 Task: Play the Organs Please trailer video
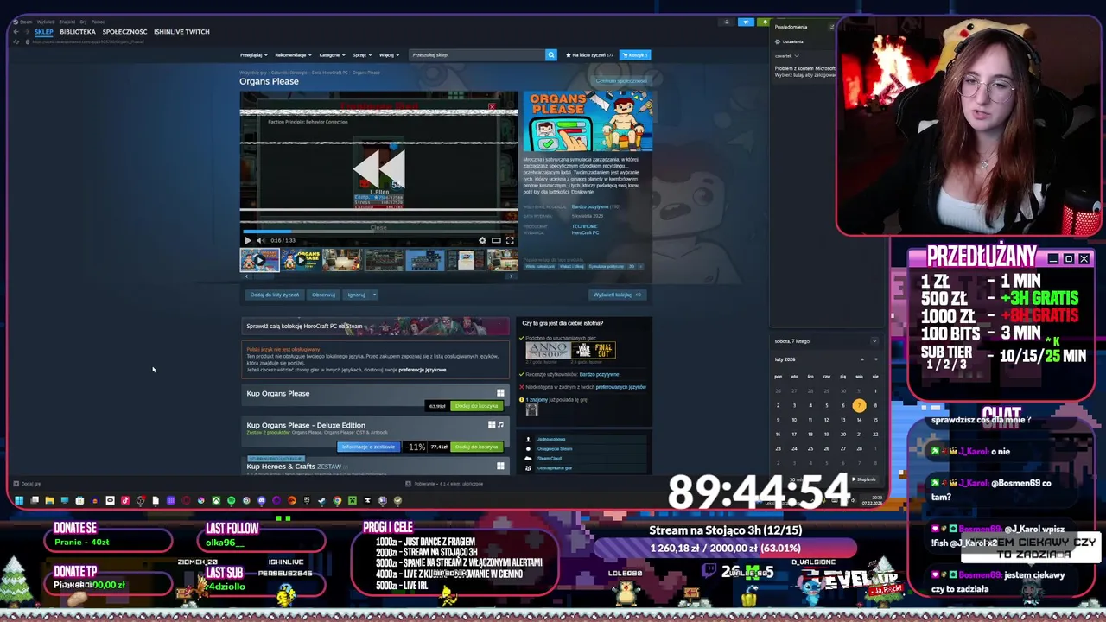tap(248, 240)
